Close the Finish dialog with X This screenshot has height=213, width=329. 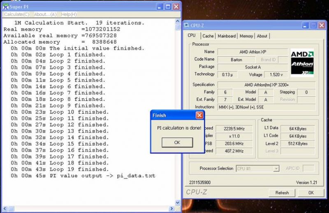(x=199, y=115)
